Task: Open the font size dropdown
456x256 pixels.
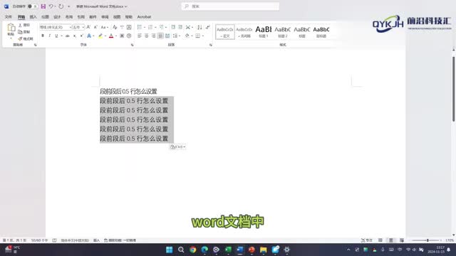Action: (x=83, y=27)
